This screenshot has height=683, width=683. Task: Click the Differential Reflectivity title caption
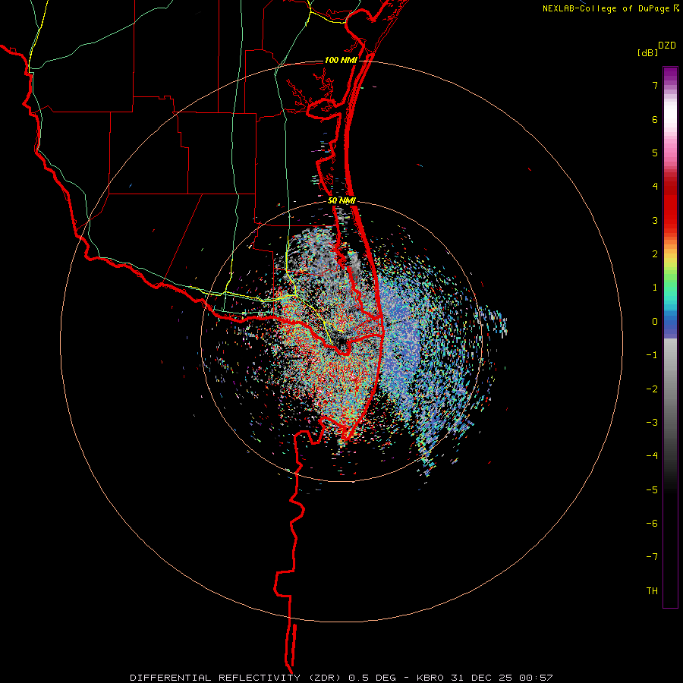(341, 678)
